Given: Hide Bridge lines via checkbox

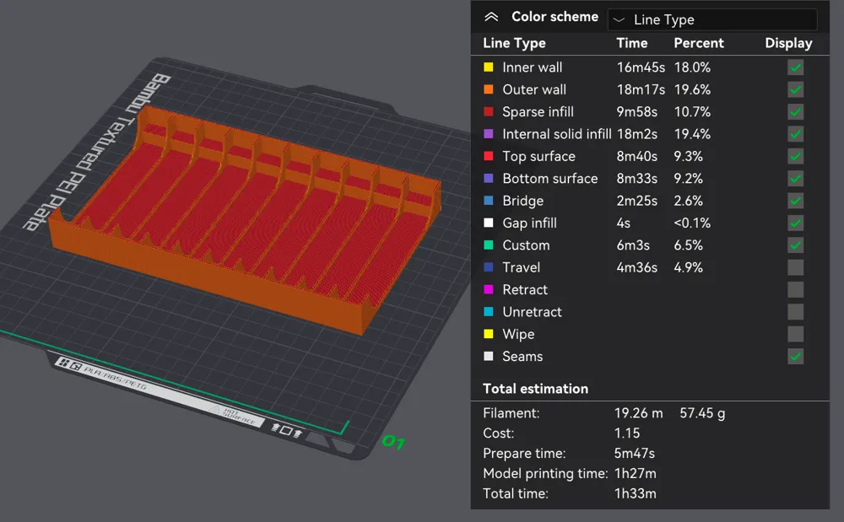Looking at the screenshot, I should pos(796,201).
